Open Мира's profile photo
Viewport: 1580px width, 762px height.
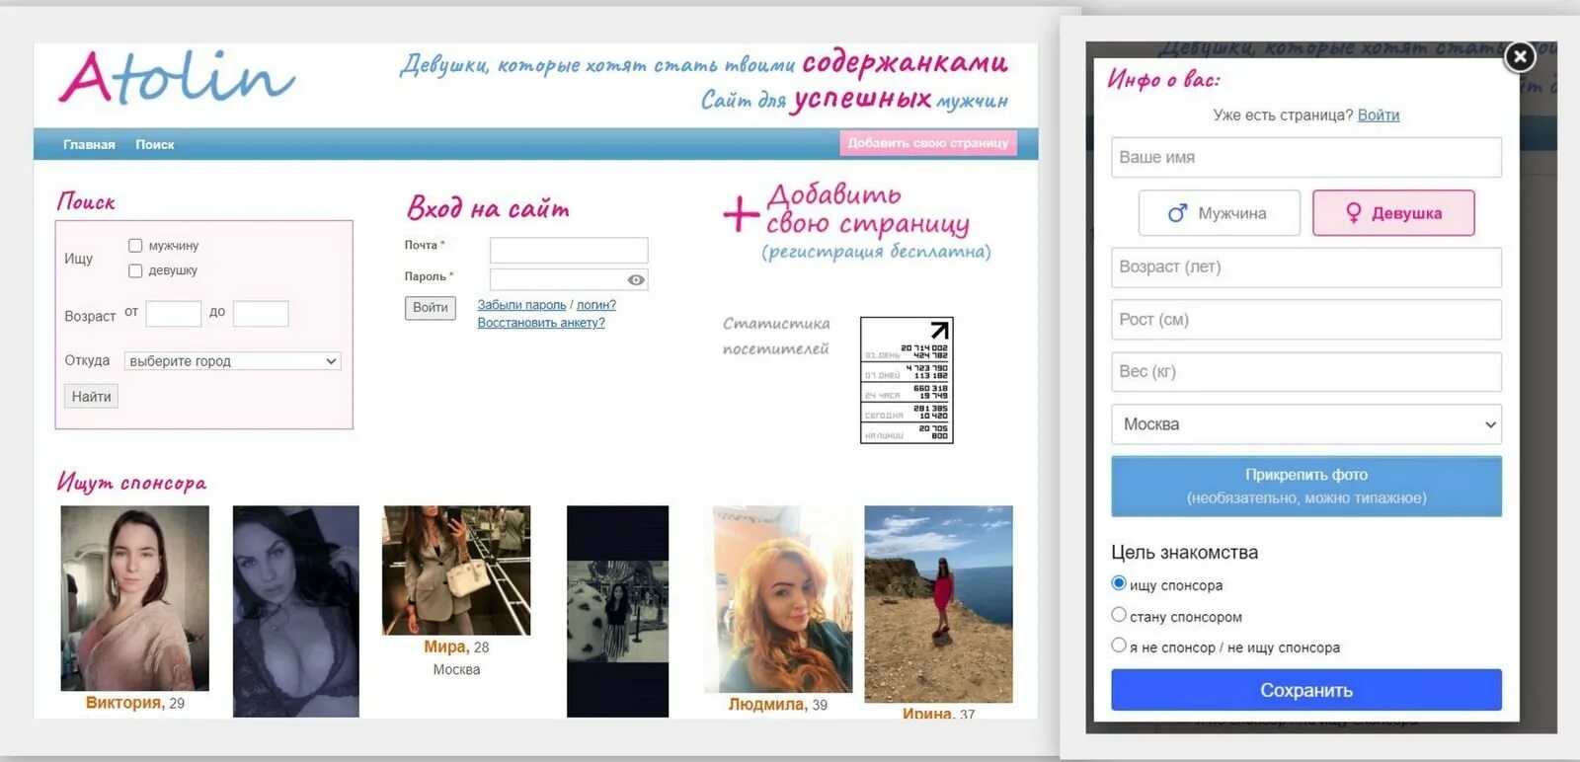[456, 571]
